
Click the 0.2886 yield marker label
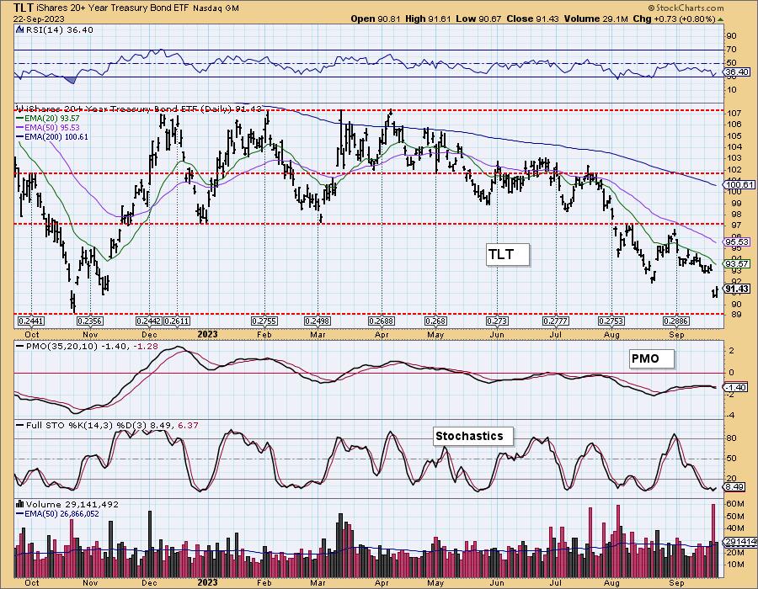click(676, 321)
